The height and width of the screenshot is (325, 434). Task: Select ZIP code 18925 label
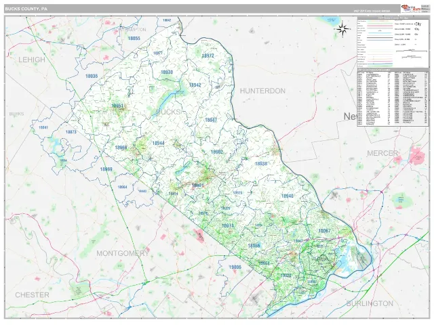pos(238,192)
